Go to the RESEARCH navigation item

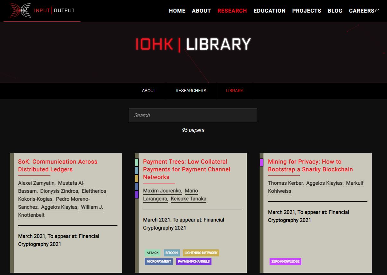[232, 11]
